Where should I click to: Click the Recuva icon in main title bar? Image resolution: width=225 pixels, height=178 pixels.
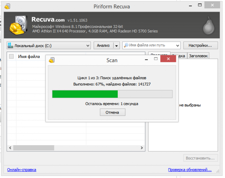pyautogui.click(x=7, y=6)
